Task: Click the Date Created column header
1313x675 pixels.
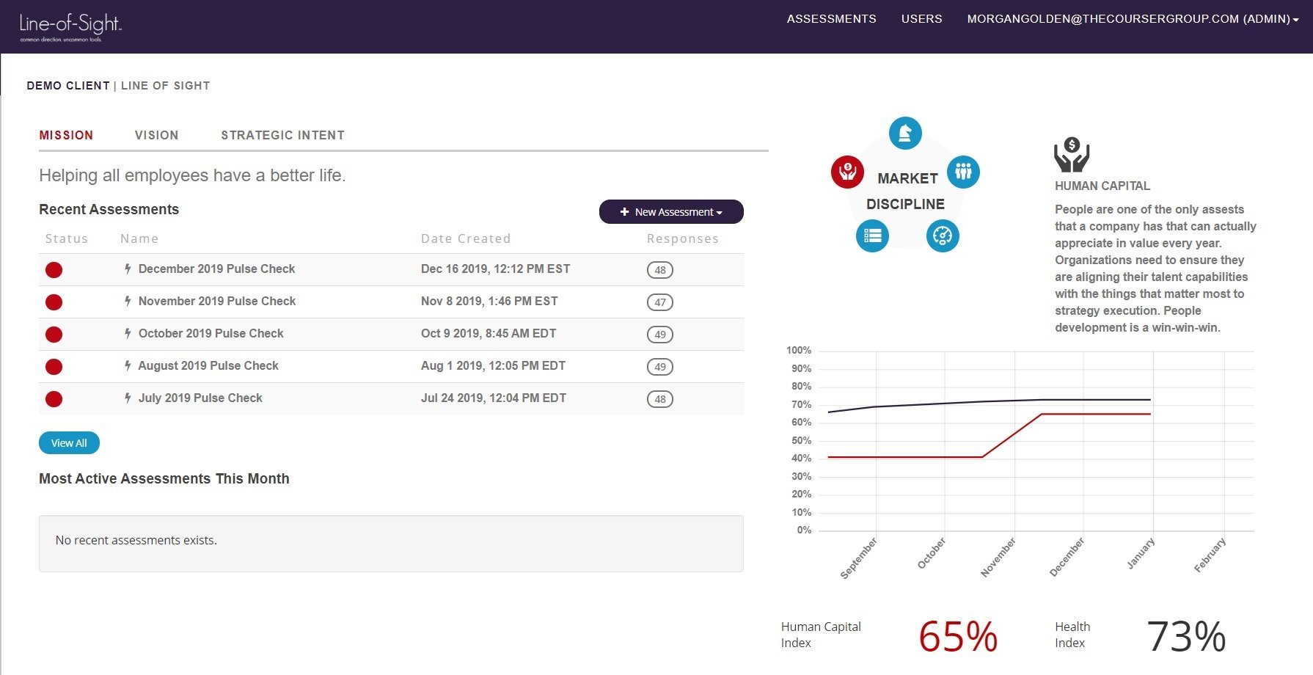Action: click(x=466, y=238)
